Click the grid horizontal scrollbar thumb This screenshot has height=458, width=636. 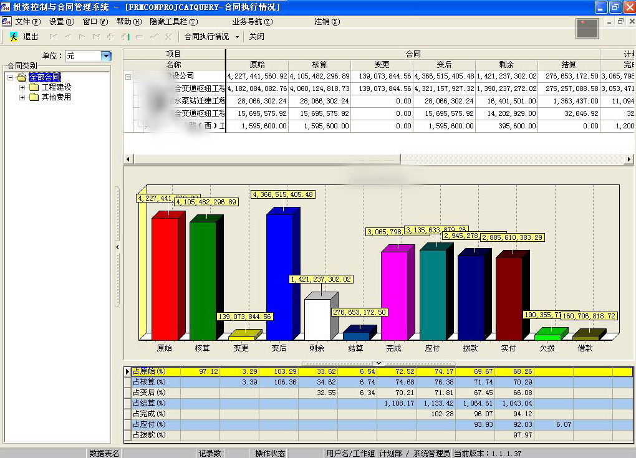tap(266, 159)
